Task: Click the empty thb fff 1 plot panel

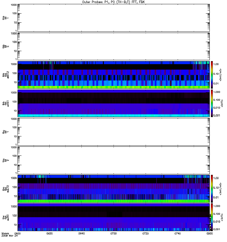Action: point(113,18)
